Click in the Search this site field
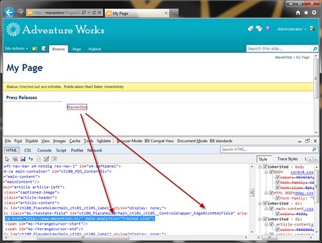322x243 pixels. point(279,48)
